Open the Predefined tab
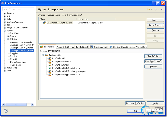167x117 pixels. pyautogui.click(x=82, y=47)
